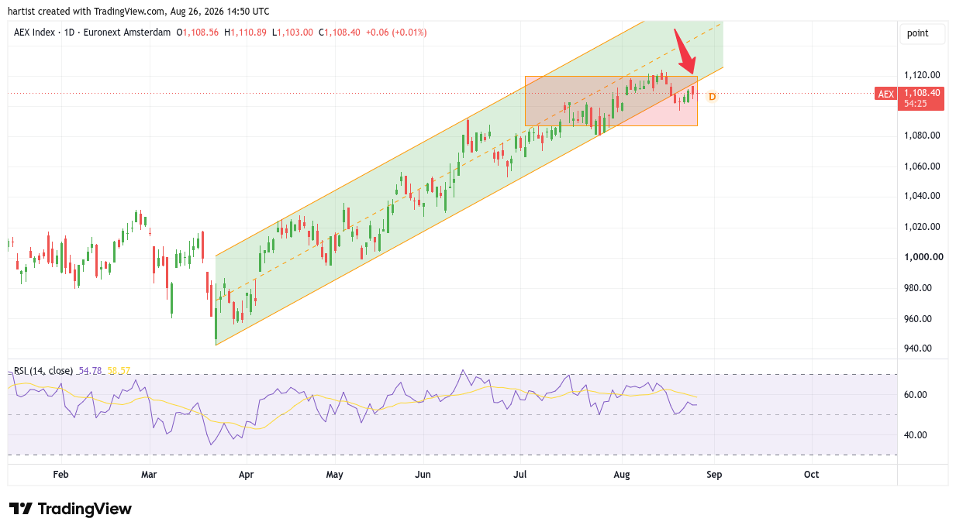The height and width of the screenshot is (532, 956).
Task: Click the Oct label on time axis
Action: [x=811, y=474]
